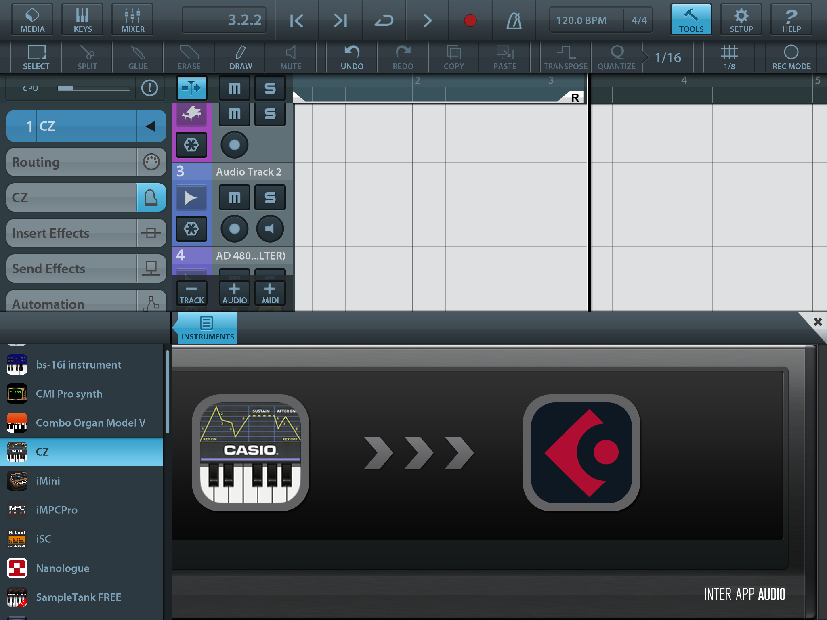The width and height of the screenshot is (827, 620).
Task: Select CMI Pro synth from the list
Action: [x=82, y=394]
